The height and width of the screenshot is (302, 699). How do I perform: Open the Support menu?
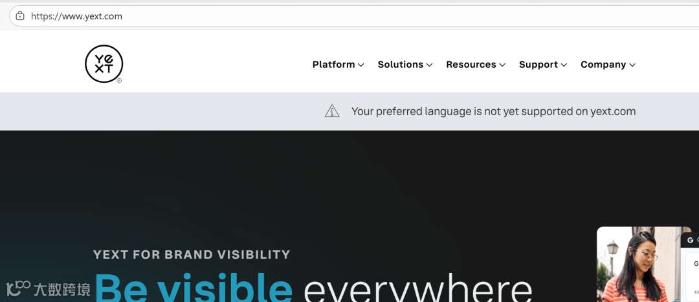pyautogui.click(x=543, y=65)
